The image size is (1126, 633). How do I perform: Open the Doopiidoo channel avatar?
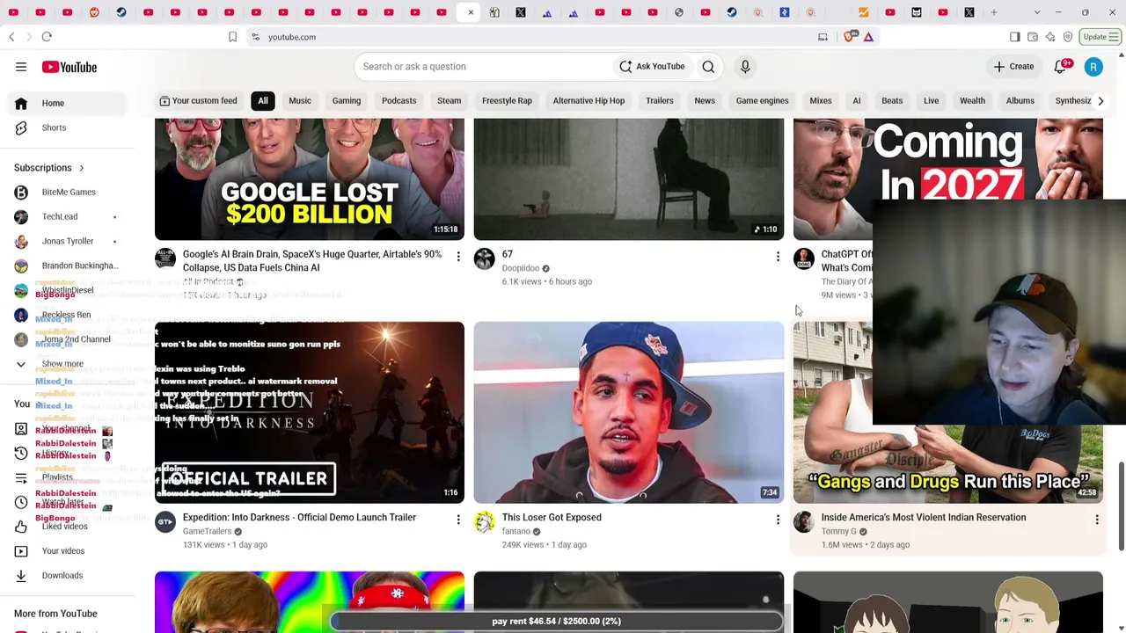[x=485, y=258]
